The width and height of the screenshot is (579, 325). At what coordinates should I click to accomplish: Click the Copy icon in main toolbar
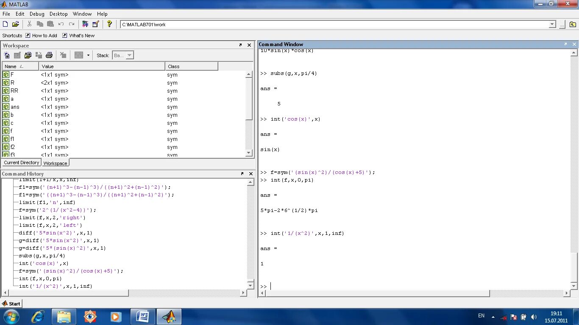(x=40, y=24)
